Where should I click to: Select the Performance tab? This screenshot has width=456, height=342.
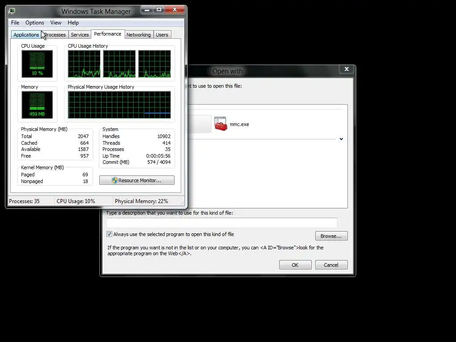point(108,34)
